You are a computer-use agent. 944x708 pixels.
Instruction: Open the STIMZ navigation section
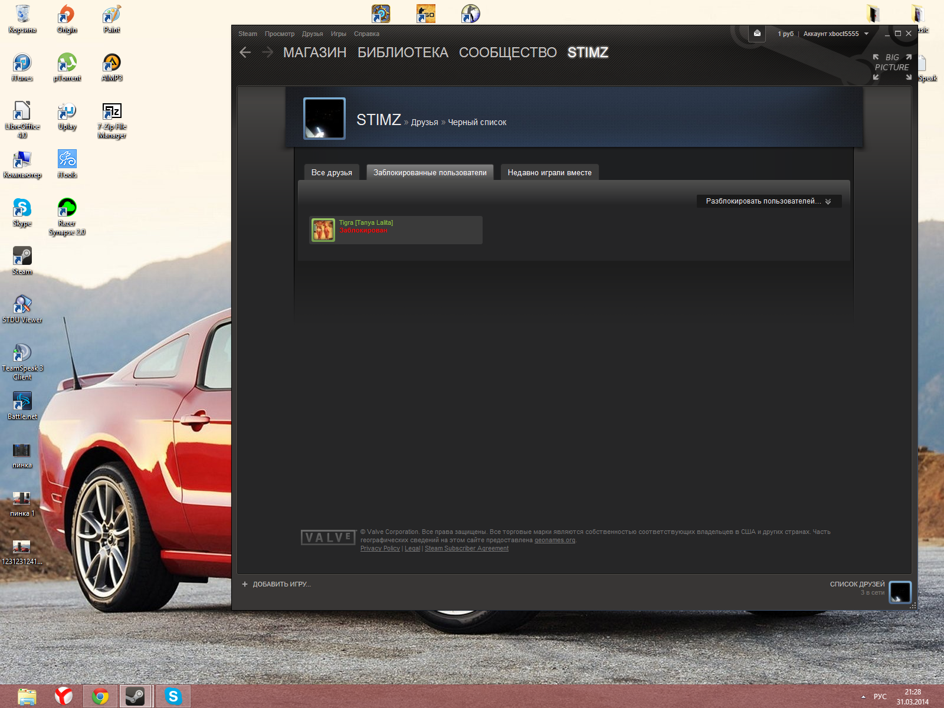(x=588, y=53)
